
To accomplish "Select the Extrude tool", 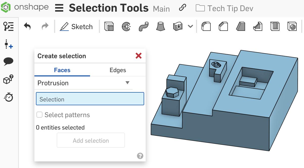I will click(109, 26).
